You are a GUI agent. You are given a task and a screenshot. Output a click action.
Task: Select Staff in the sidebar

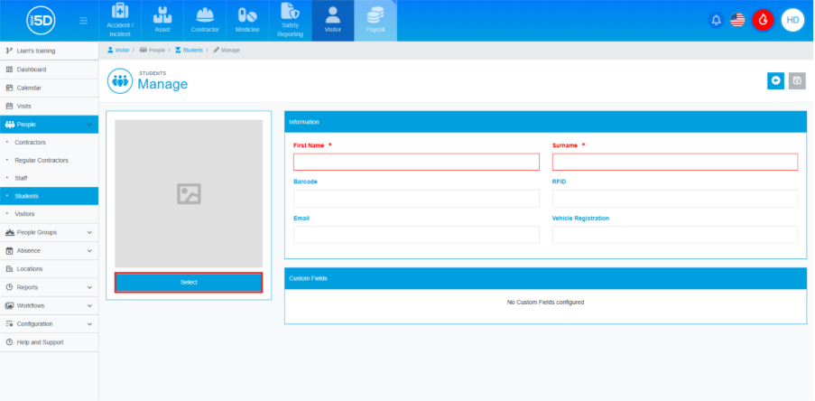tap(23, 178)
